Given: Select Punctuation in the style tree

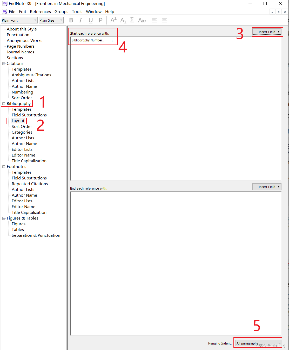Looking at the screenshot, I should coord(18,35).
